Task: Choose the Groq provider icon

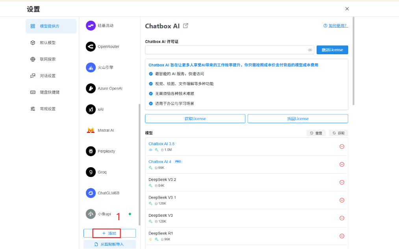Action: (x=91, y=172)
